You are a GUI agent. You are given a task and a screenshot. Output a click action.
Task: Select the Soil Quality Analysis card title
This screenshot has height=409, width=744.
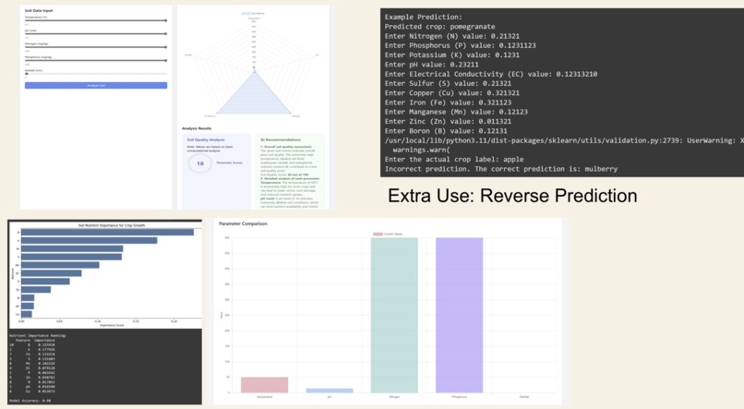206,140
